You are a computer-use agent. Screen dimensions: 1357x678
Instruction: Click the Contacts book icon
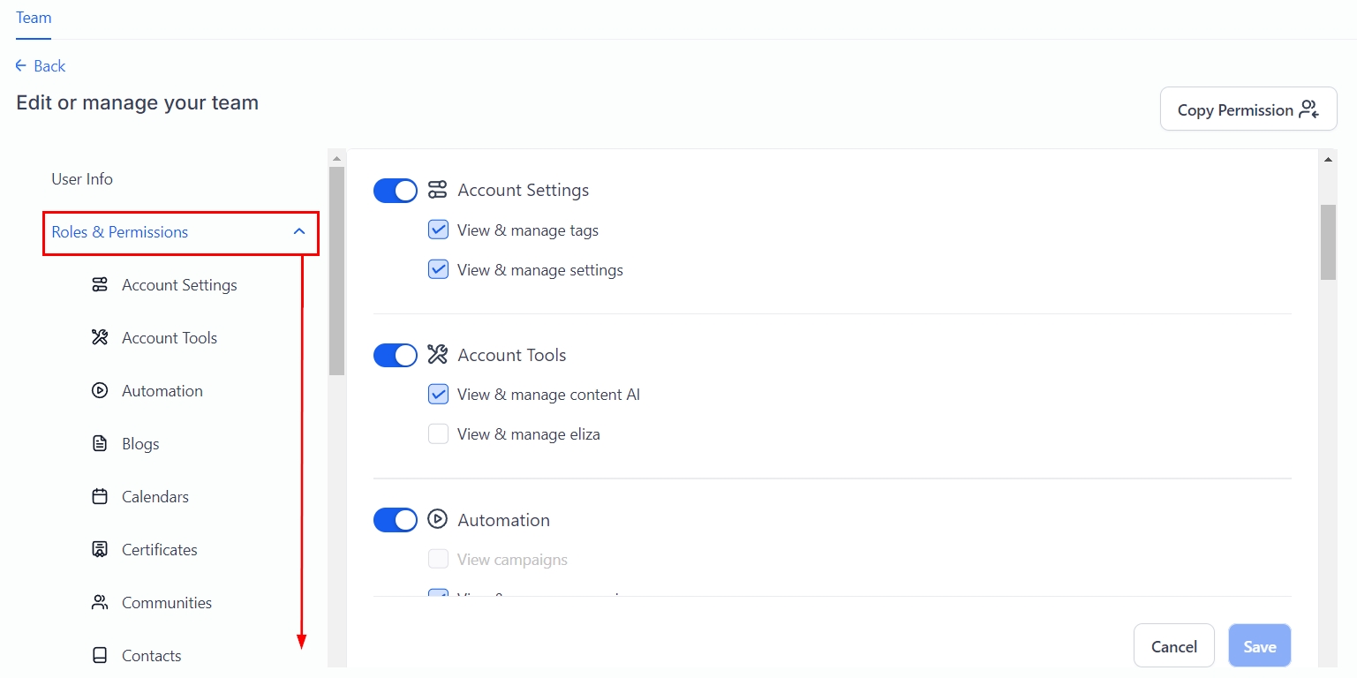click(100, 656)
